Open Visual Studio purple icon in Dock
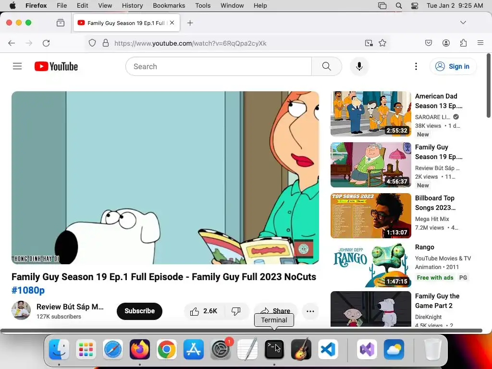Image resolution: width=492 pixels, height=369 pixels. coord(367,349)
